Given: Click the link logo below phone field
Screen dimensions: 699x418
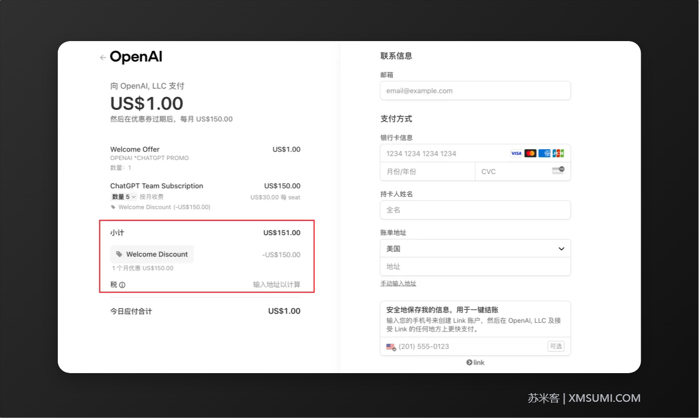Looking at the screenshot, I should 475,362.
